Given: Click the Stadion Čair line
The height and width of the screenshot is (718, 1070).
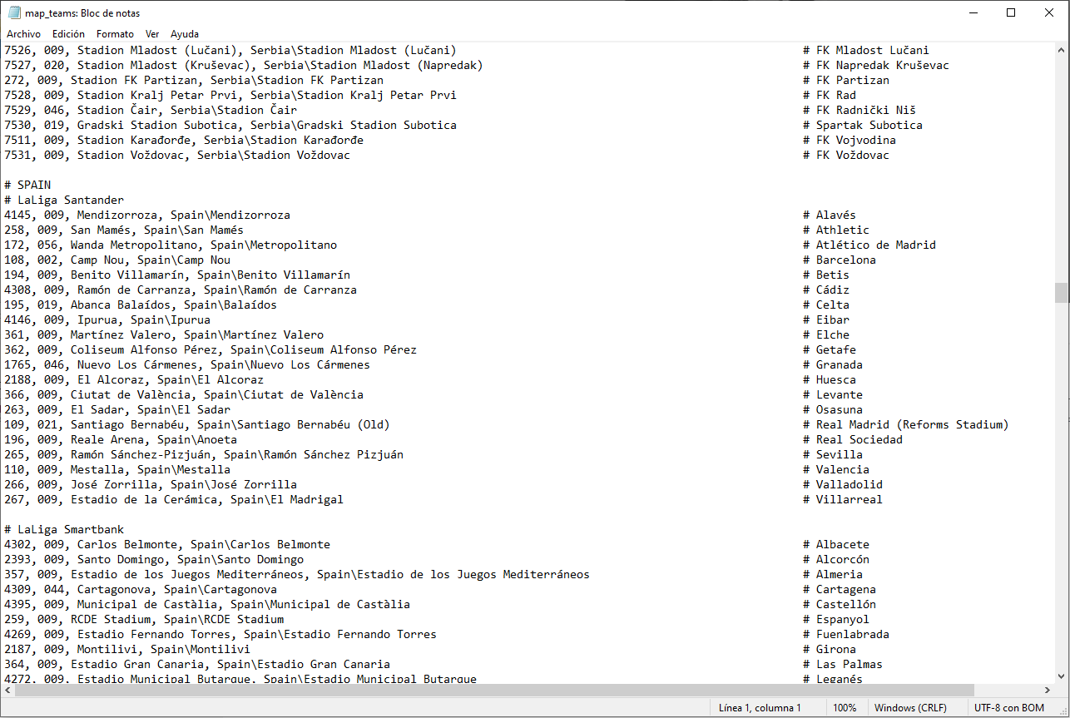Looking at the screenshot, I should pos(151,110).
